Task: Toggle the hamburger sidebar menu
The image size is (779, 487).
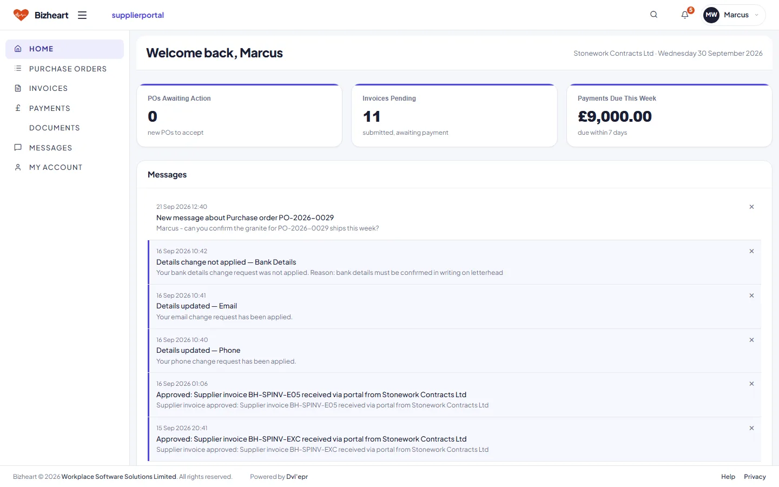Action: (82, 15)
